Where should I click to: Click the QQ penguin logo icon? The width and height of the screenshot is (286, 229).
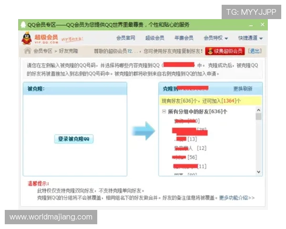pyautogui.click(x=27, y=38)
